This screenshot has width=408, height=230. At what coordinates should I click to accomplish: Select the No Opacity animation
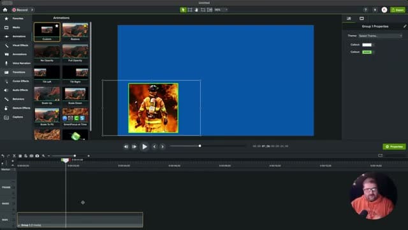47,53
